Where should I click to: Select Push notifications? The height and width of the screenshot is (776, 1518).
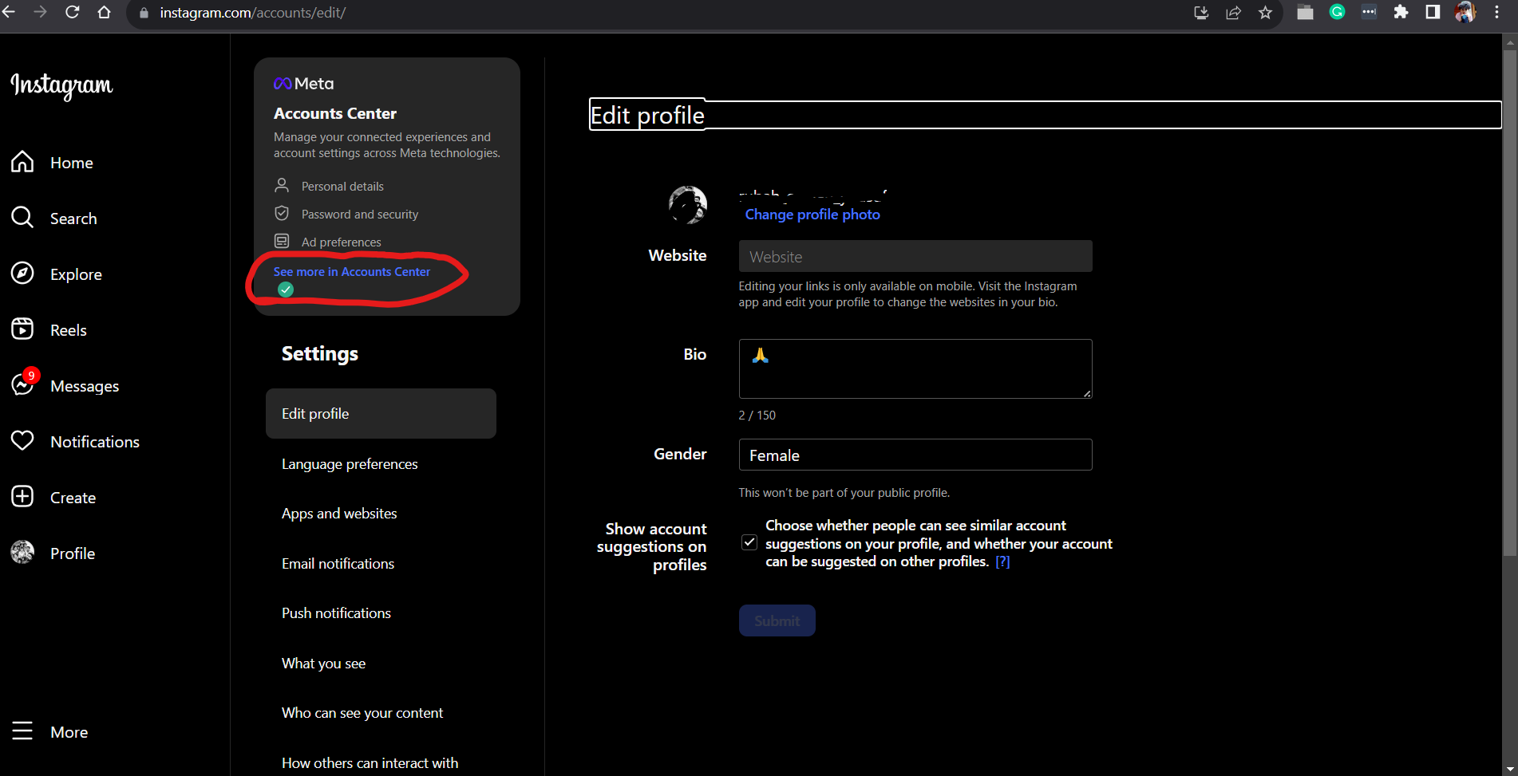pyautogui.click(x=336, y=613)
